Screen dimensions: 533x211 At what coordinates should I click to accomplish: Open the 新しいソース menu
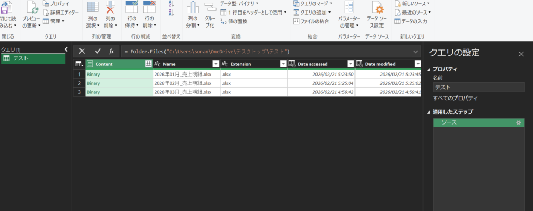click(x=412, y=3)
